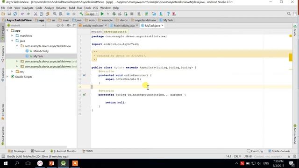
Task: Click the Copy icon in toolbar
Action: pos(42,14)
